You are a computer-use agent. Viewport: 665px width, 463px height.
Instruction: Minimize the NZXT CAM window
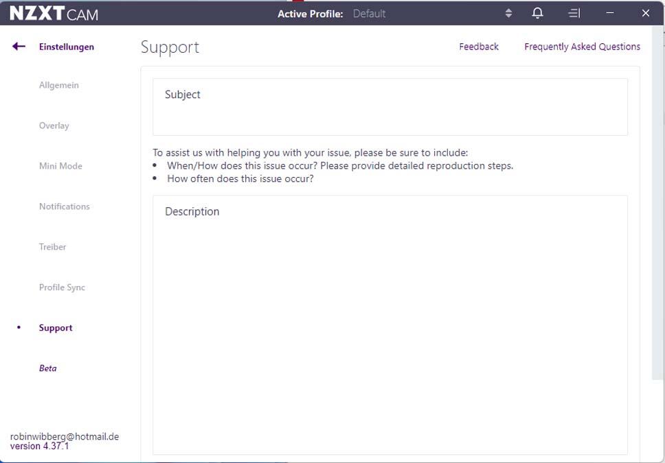pos(610,13)
